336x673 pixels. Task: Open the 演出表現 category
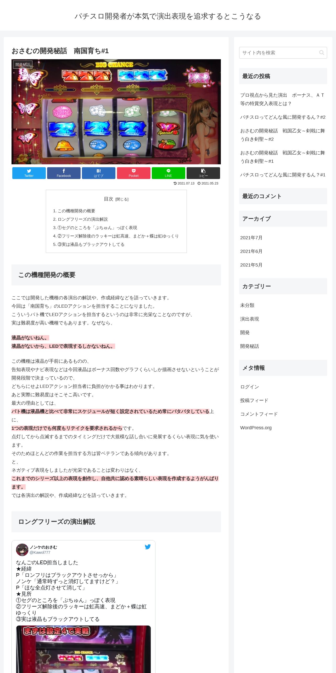coord(250,319)
